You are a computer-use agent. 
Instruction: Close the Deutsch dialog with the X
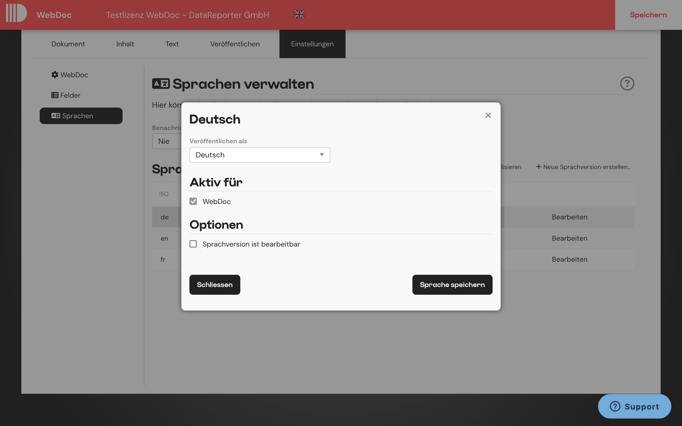coord(488,115)
